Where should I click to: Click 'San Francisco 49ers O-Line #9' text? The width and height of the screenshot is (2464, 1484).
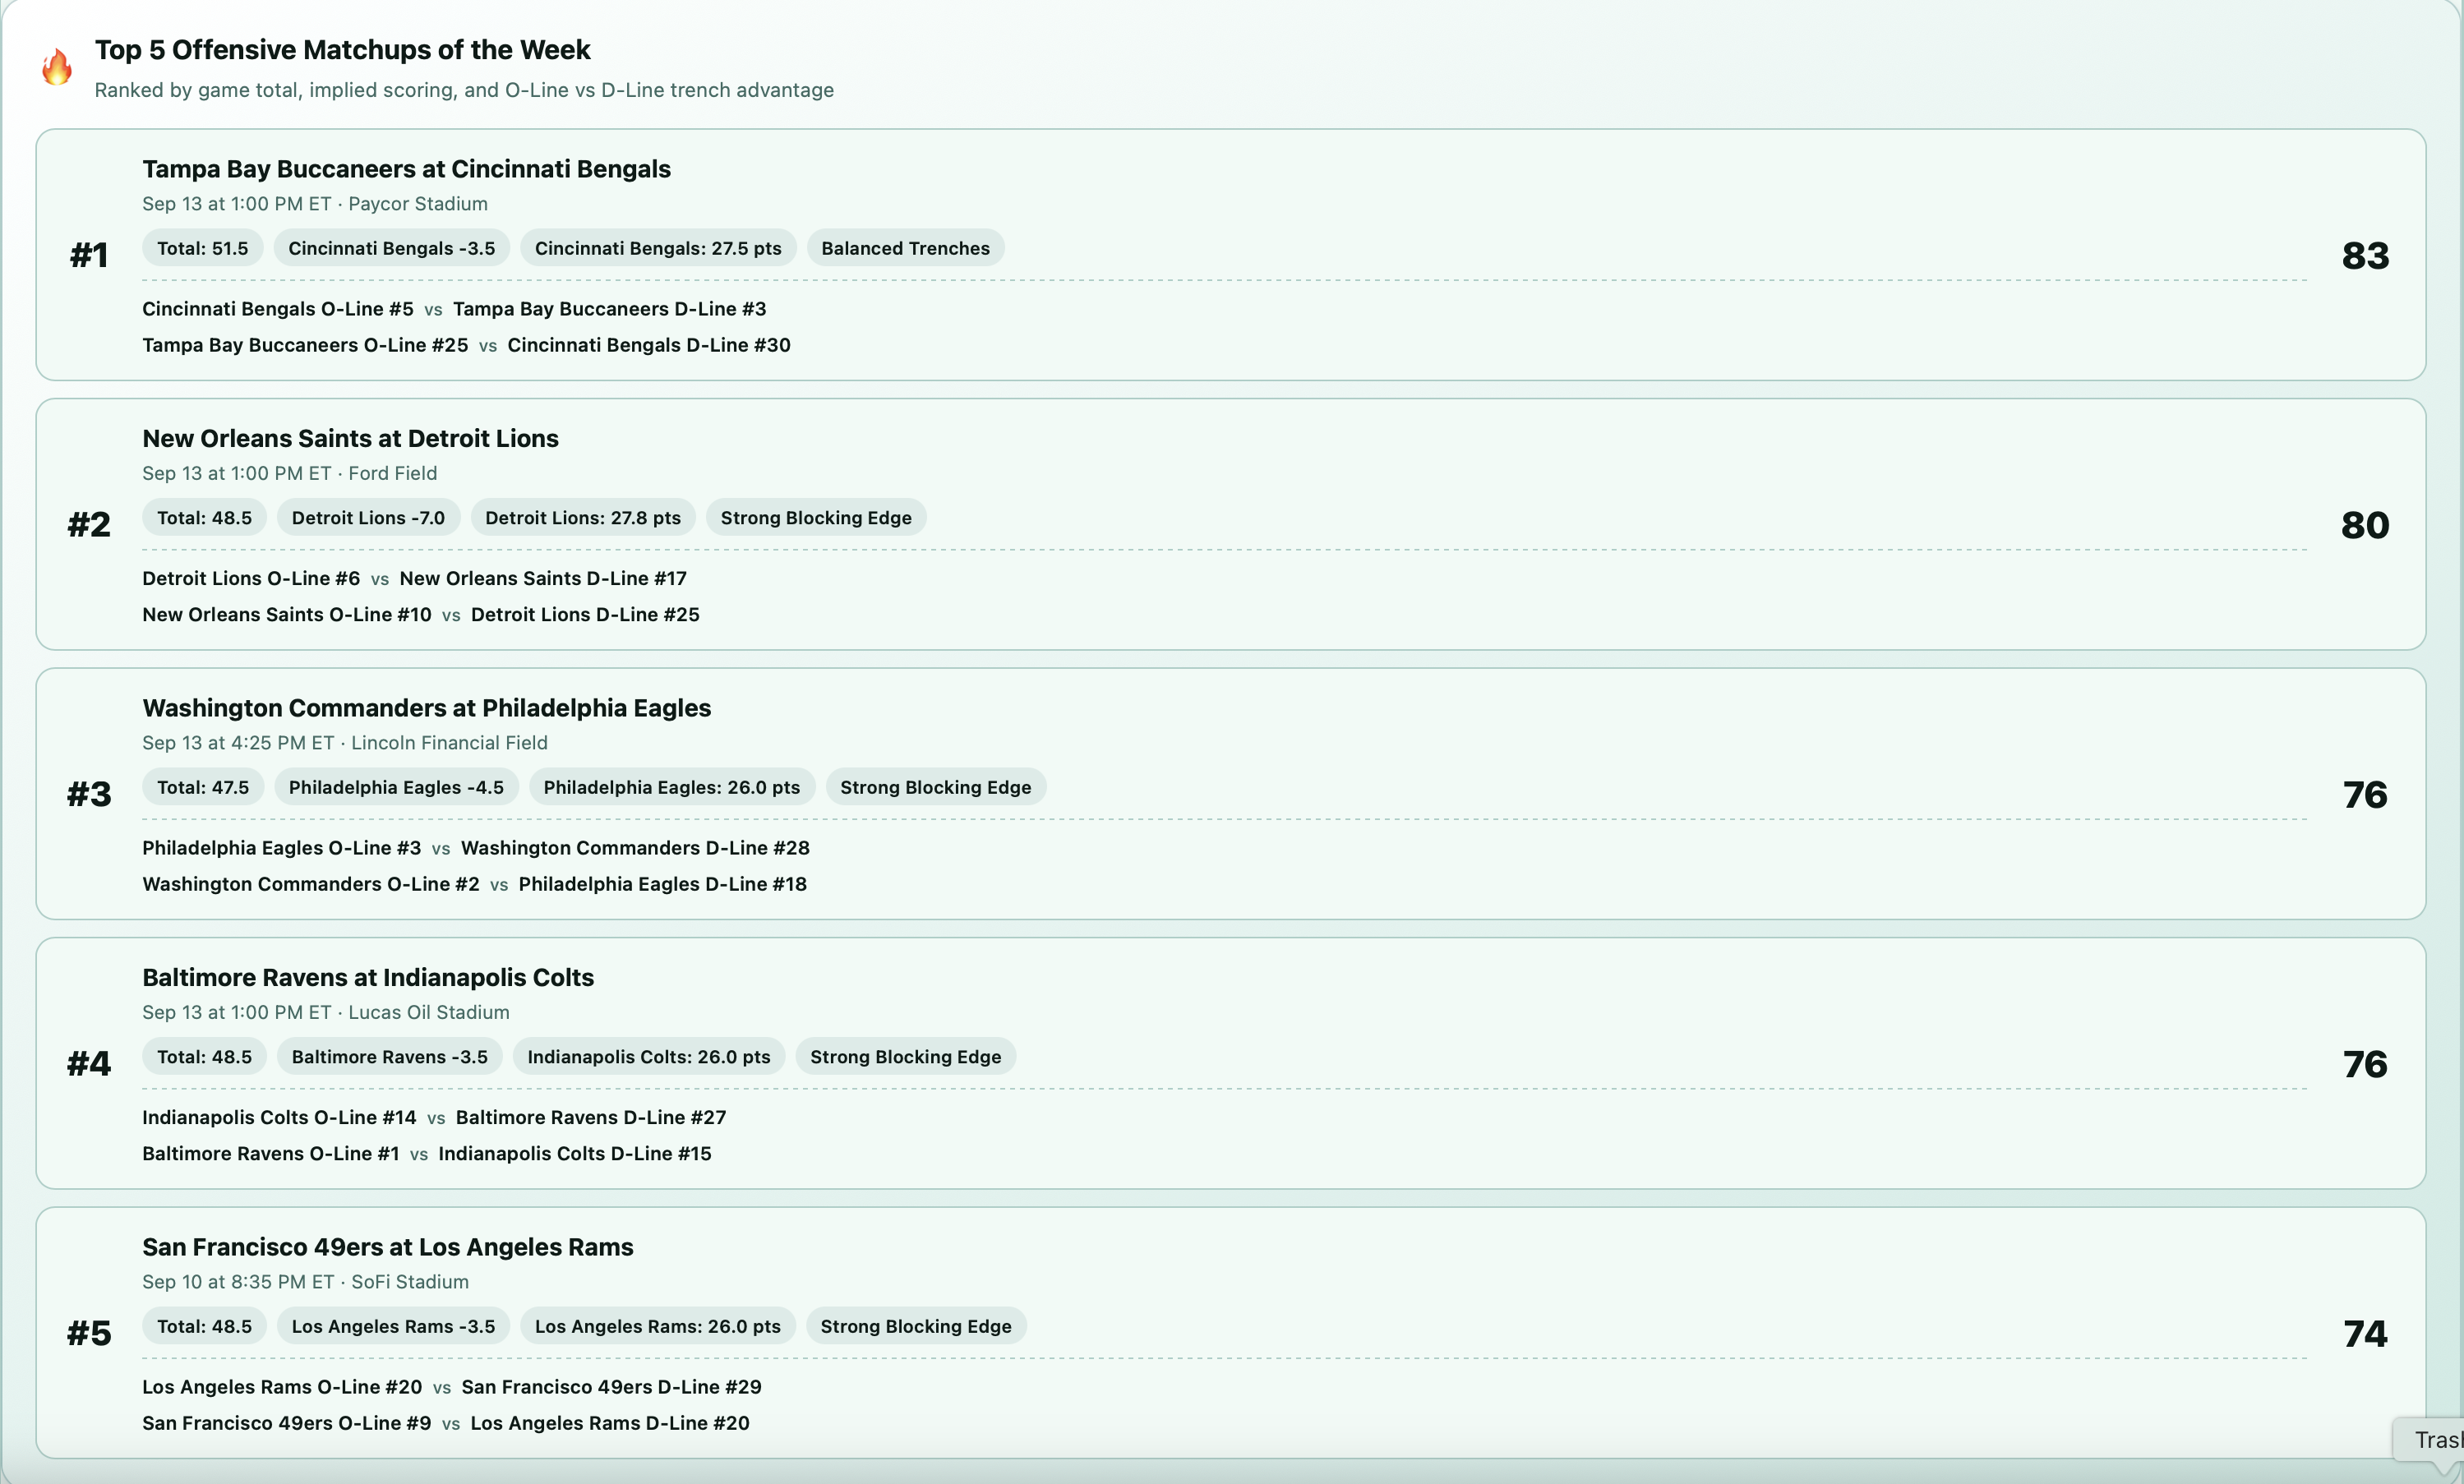click(x=287, y=1423)
